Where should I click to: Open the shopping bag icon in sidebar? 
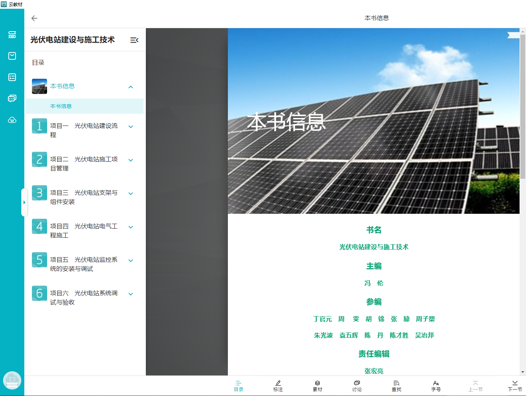[x=12, y=56]
